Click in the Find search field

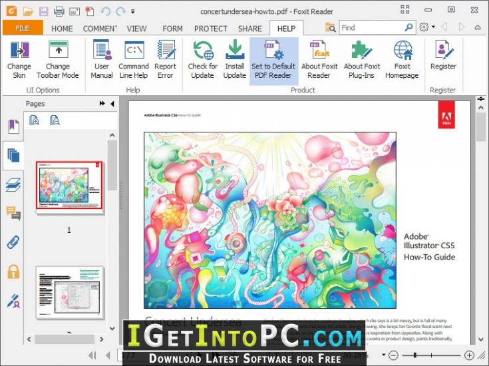[x=373, y=28]
